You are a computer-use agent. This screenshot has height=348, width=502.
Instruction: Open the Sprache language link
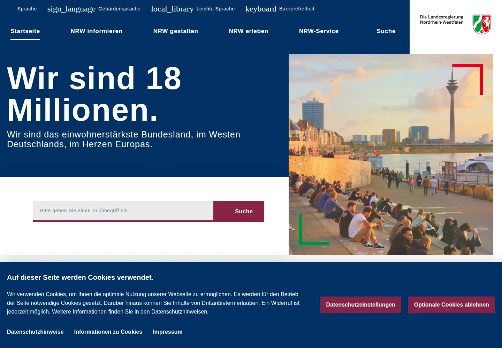27,9
